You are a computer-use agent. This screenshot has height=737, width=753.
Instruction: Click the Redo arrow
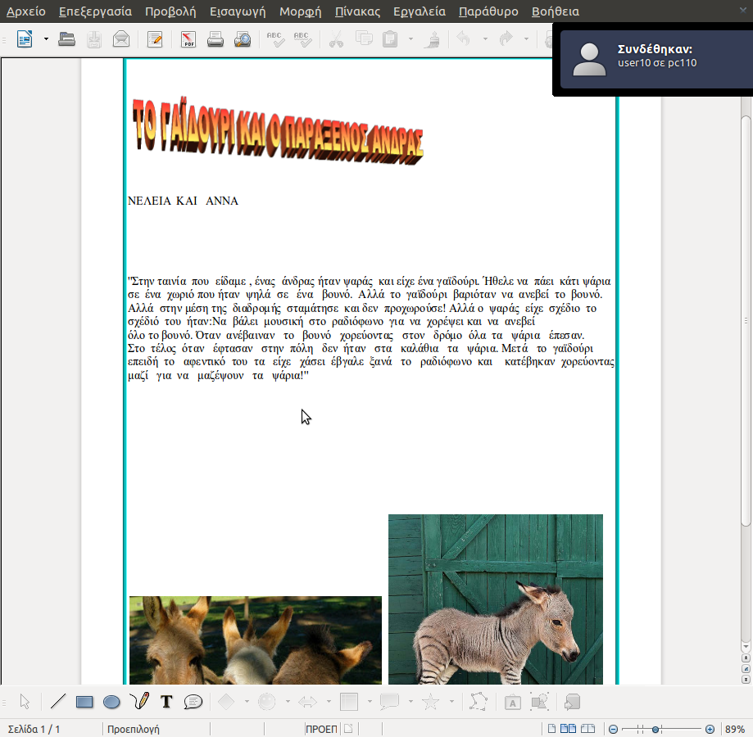(506, 38)
